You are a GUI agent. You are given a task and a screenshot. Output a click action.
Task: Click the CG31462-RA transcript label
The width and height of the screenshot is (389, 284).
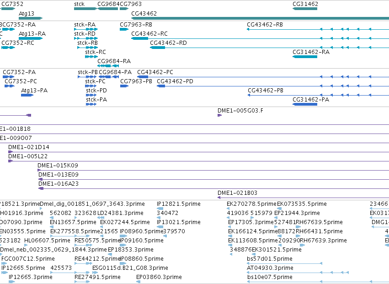point(311,52)
